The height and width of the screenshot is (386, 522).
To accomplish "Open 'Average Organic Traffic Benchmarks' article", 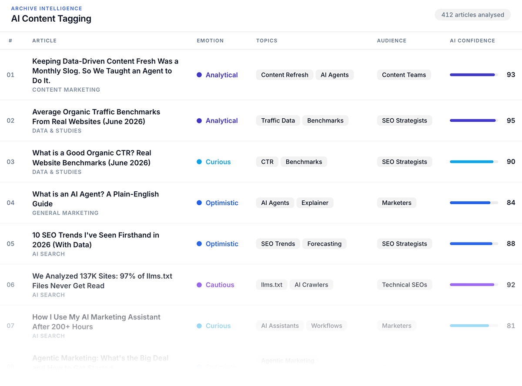I will tap(96, 116).
